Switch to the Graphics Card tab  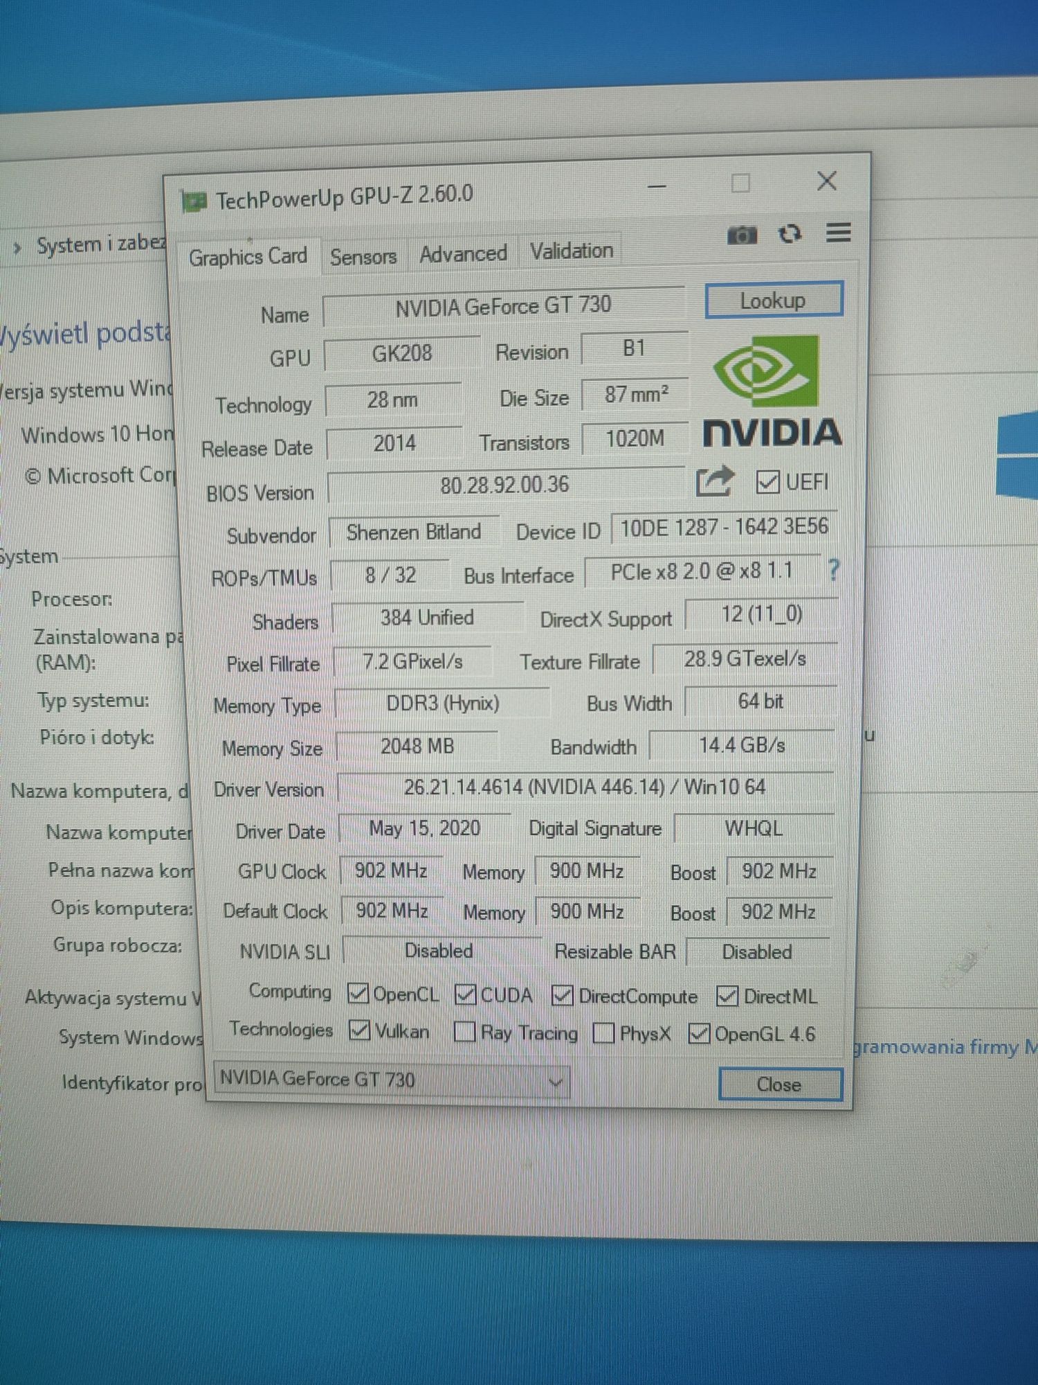(248, 257)
